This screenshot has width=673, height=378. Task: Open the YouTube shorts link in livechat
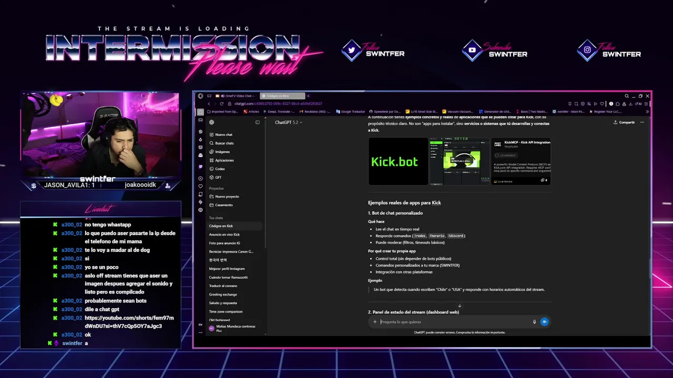129,322
